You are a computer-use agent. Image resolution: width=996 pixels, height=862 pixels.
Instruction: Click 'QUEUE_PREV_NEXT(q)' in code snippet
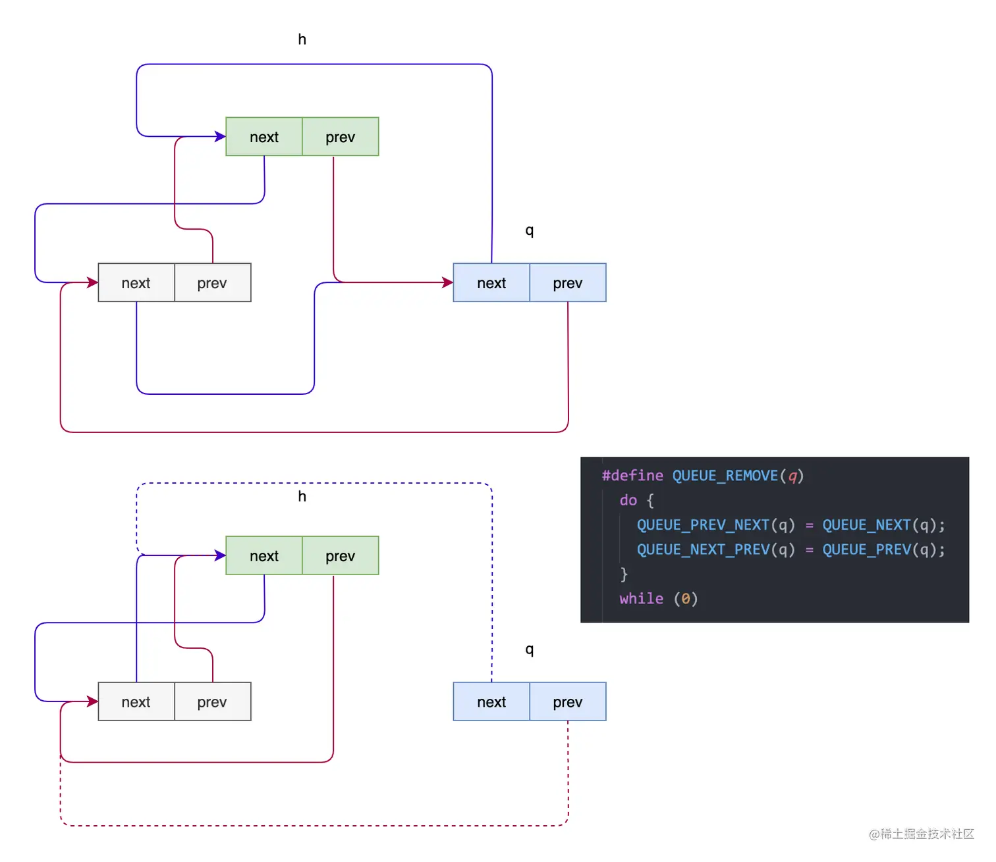[x=716, y=525]
